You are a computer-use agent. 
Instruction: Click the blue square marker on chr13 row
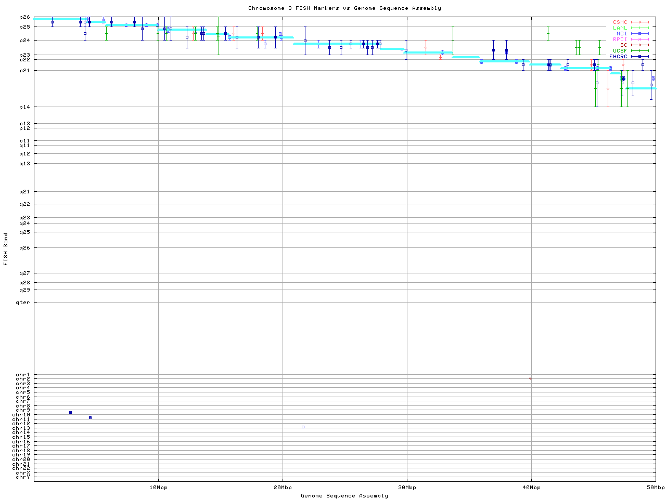[x=303, y=427]
